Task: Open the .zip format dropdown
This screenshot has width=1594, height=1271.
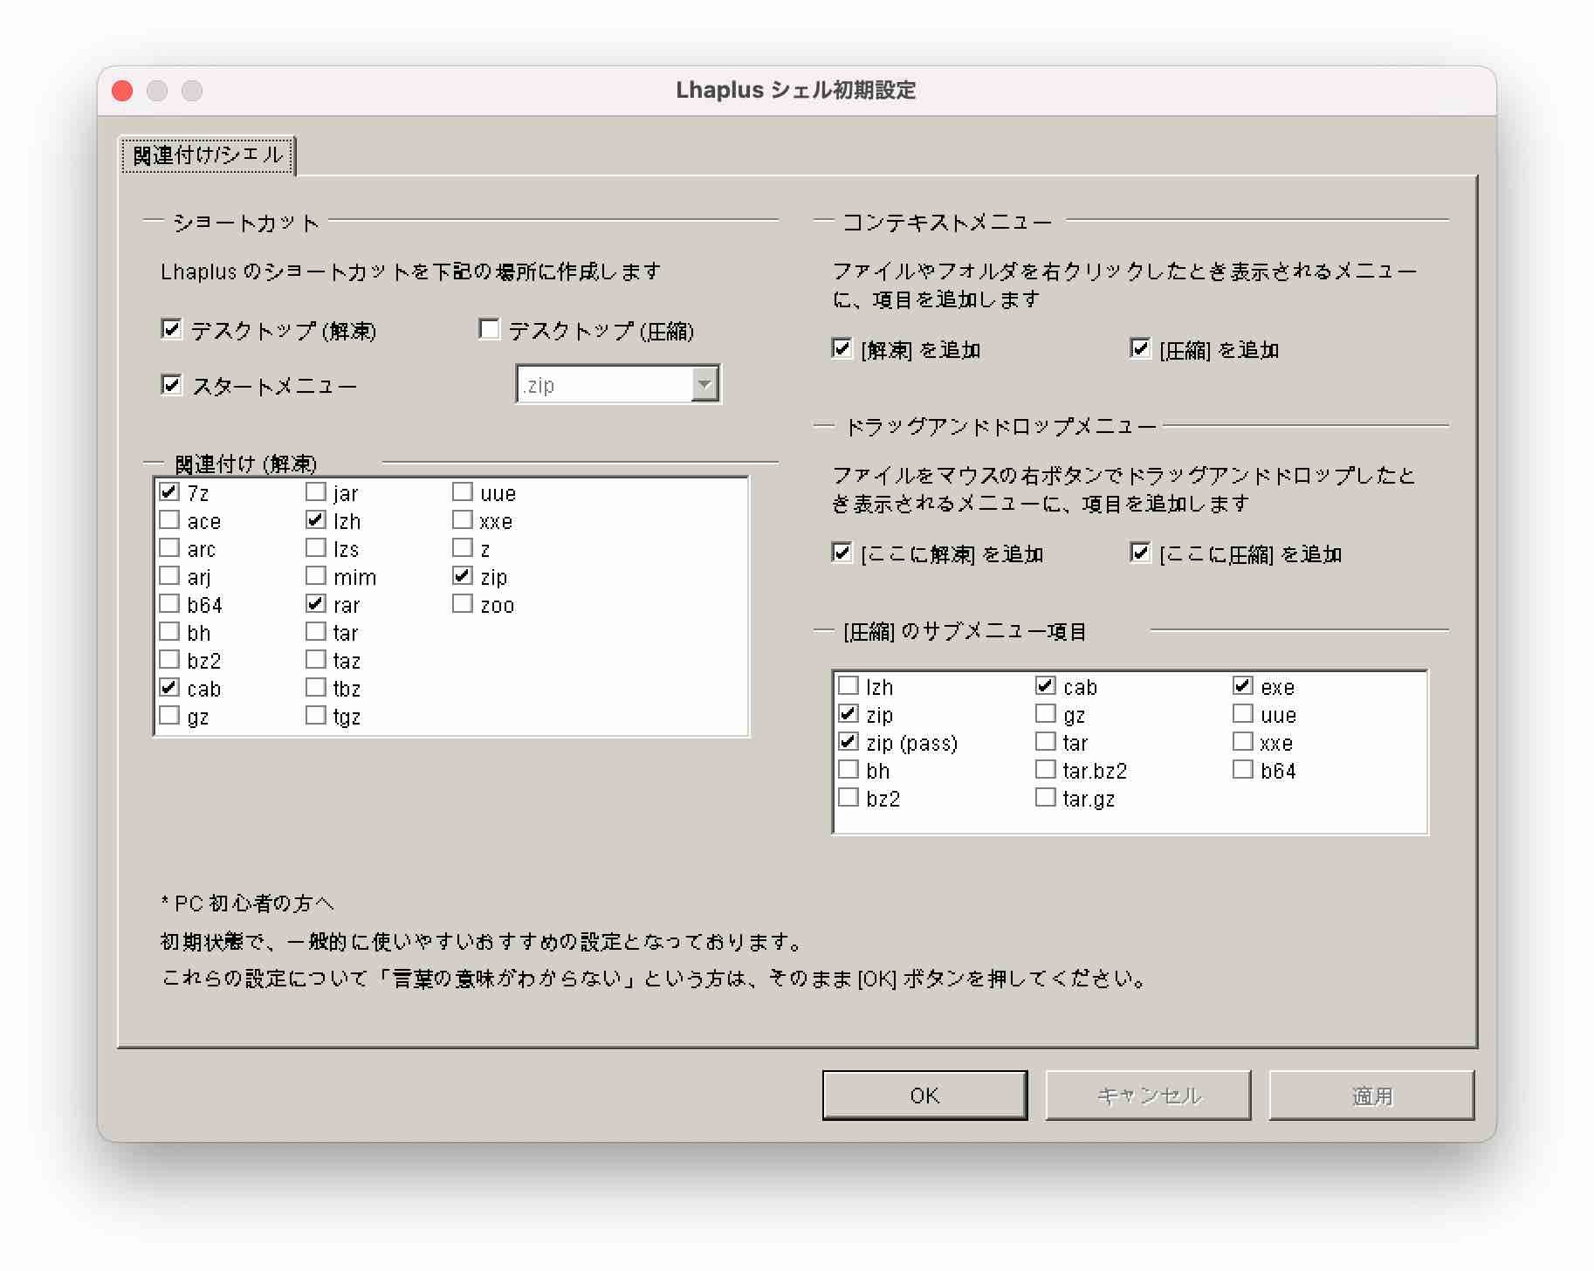Action: (x=704, y=384)
